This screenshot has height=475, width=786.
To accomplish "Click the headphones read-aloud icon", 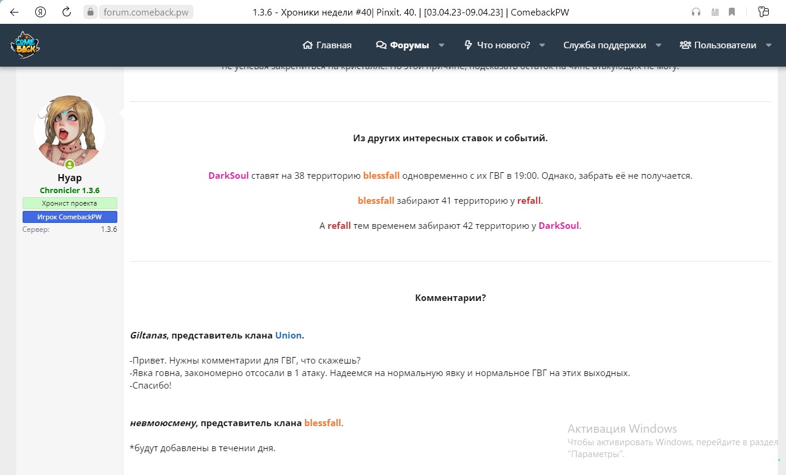I will [x=696, y=12].
